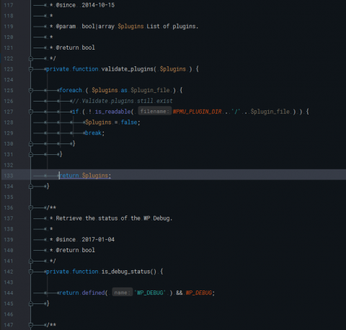Place cursor in 'WP_DEBUG' string literal
Image resolution: width=346 pixels, height=330 pixels.
click(x=150, y=293)
